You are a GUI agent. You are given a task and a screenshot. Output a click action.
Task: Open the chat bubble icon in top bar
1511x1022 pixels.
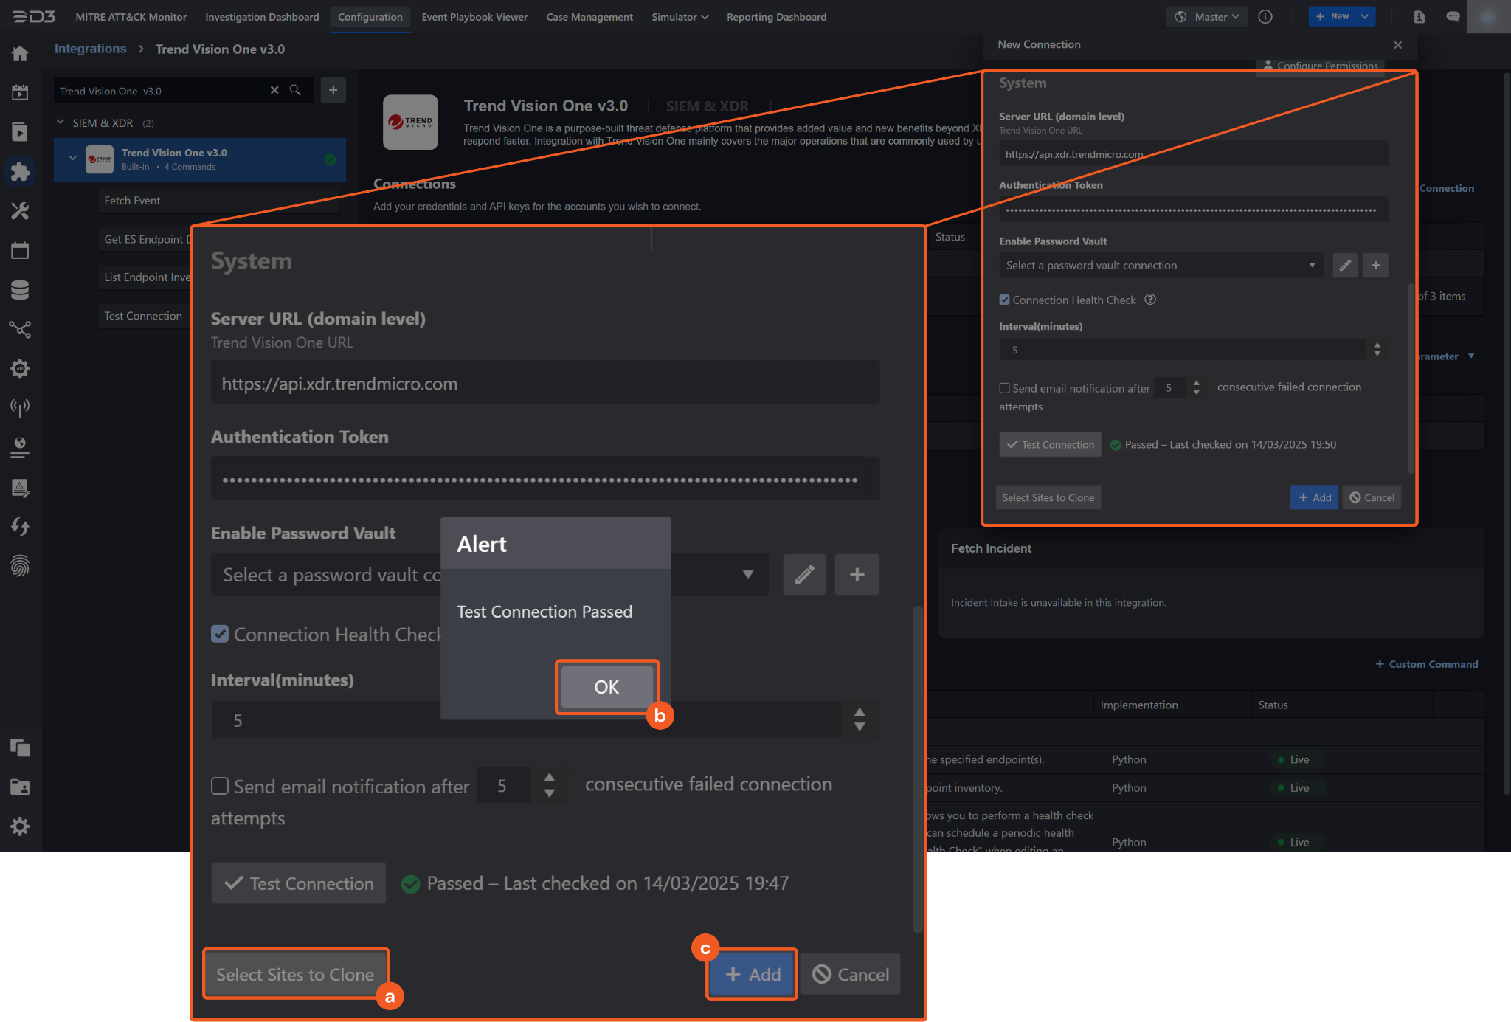click(1453, 16)
